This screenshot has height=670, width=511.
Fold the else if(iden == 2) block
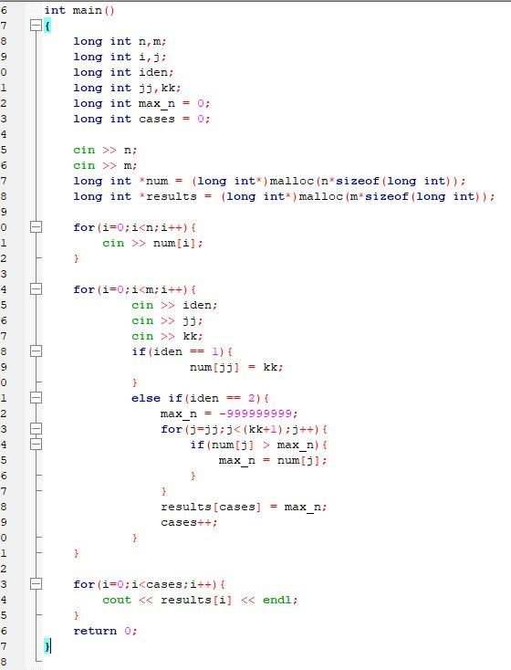[36, 398]
